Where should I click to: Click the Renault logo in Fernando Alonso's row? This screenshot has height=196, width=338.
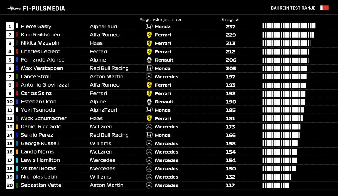coord(149,60)
